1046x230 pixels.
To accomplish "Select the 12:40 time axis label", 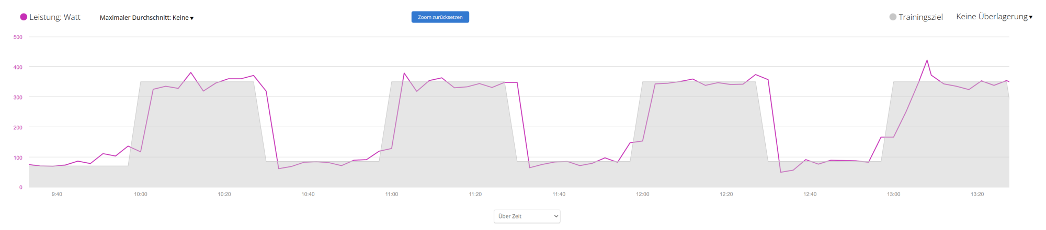I will 810,194.
